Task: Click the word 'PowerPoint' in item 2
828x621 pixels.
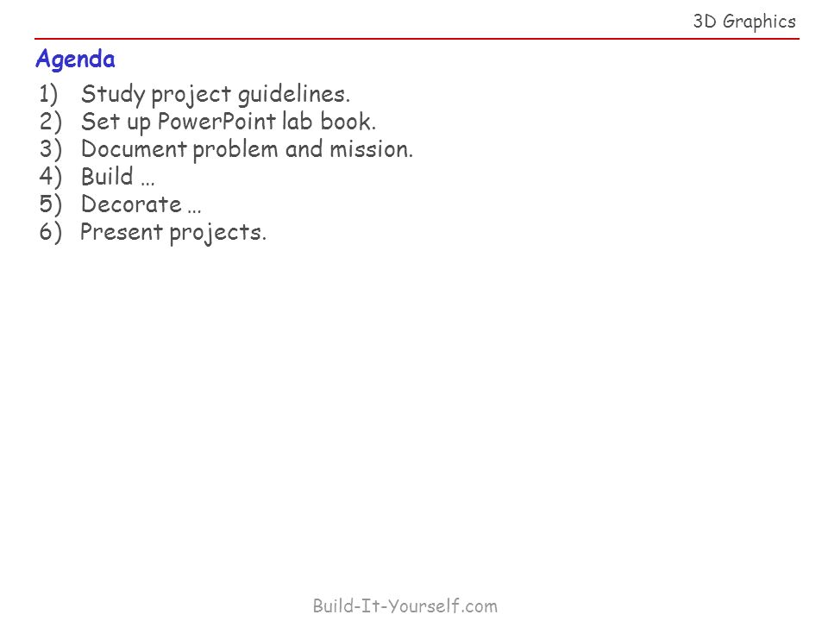Action: (216, 122)
